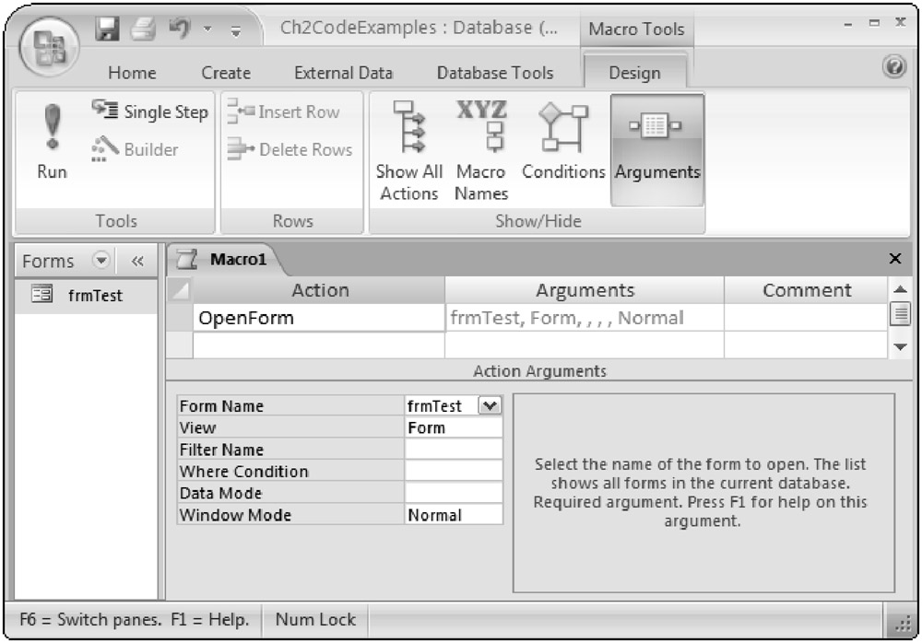Open the Customize Quick Access Toolbar dropdown
This screenshot has height=643, width=922.
(x=234, y=30)
